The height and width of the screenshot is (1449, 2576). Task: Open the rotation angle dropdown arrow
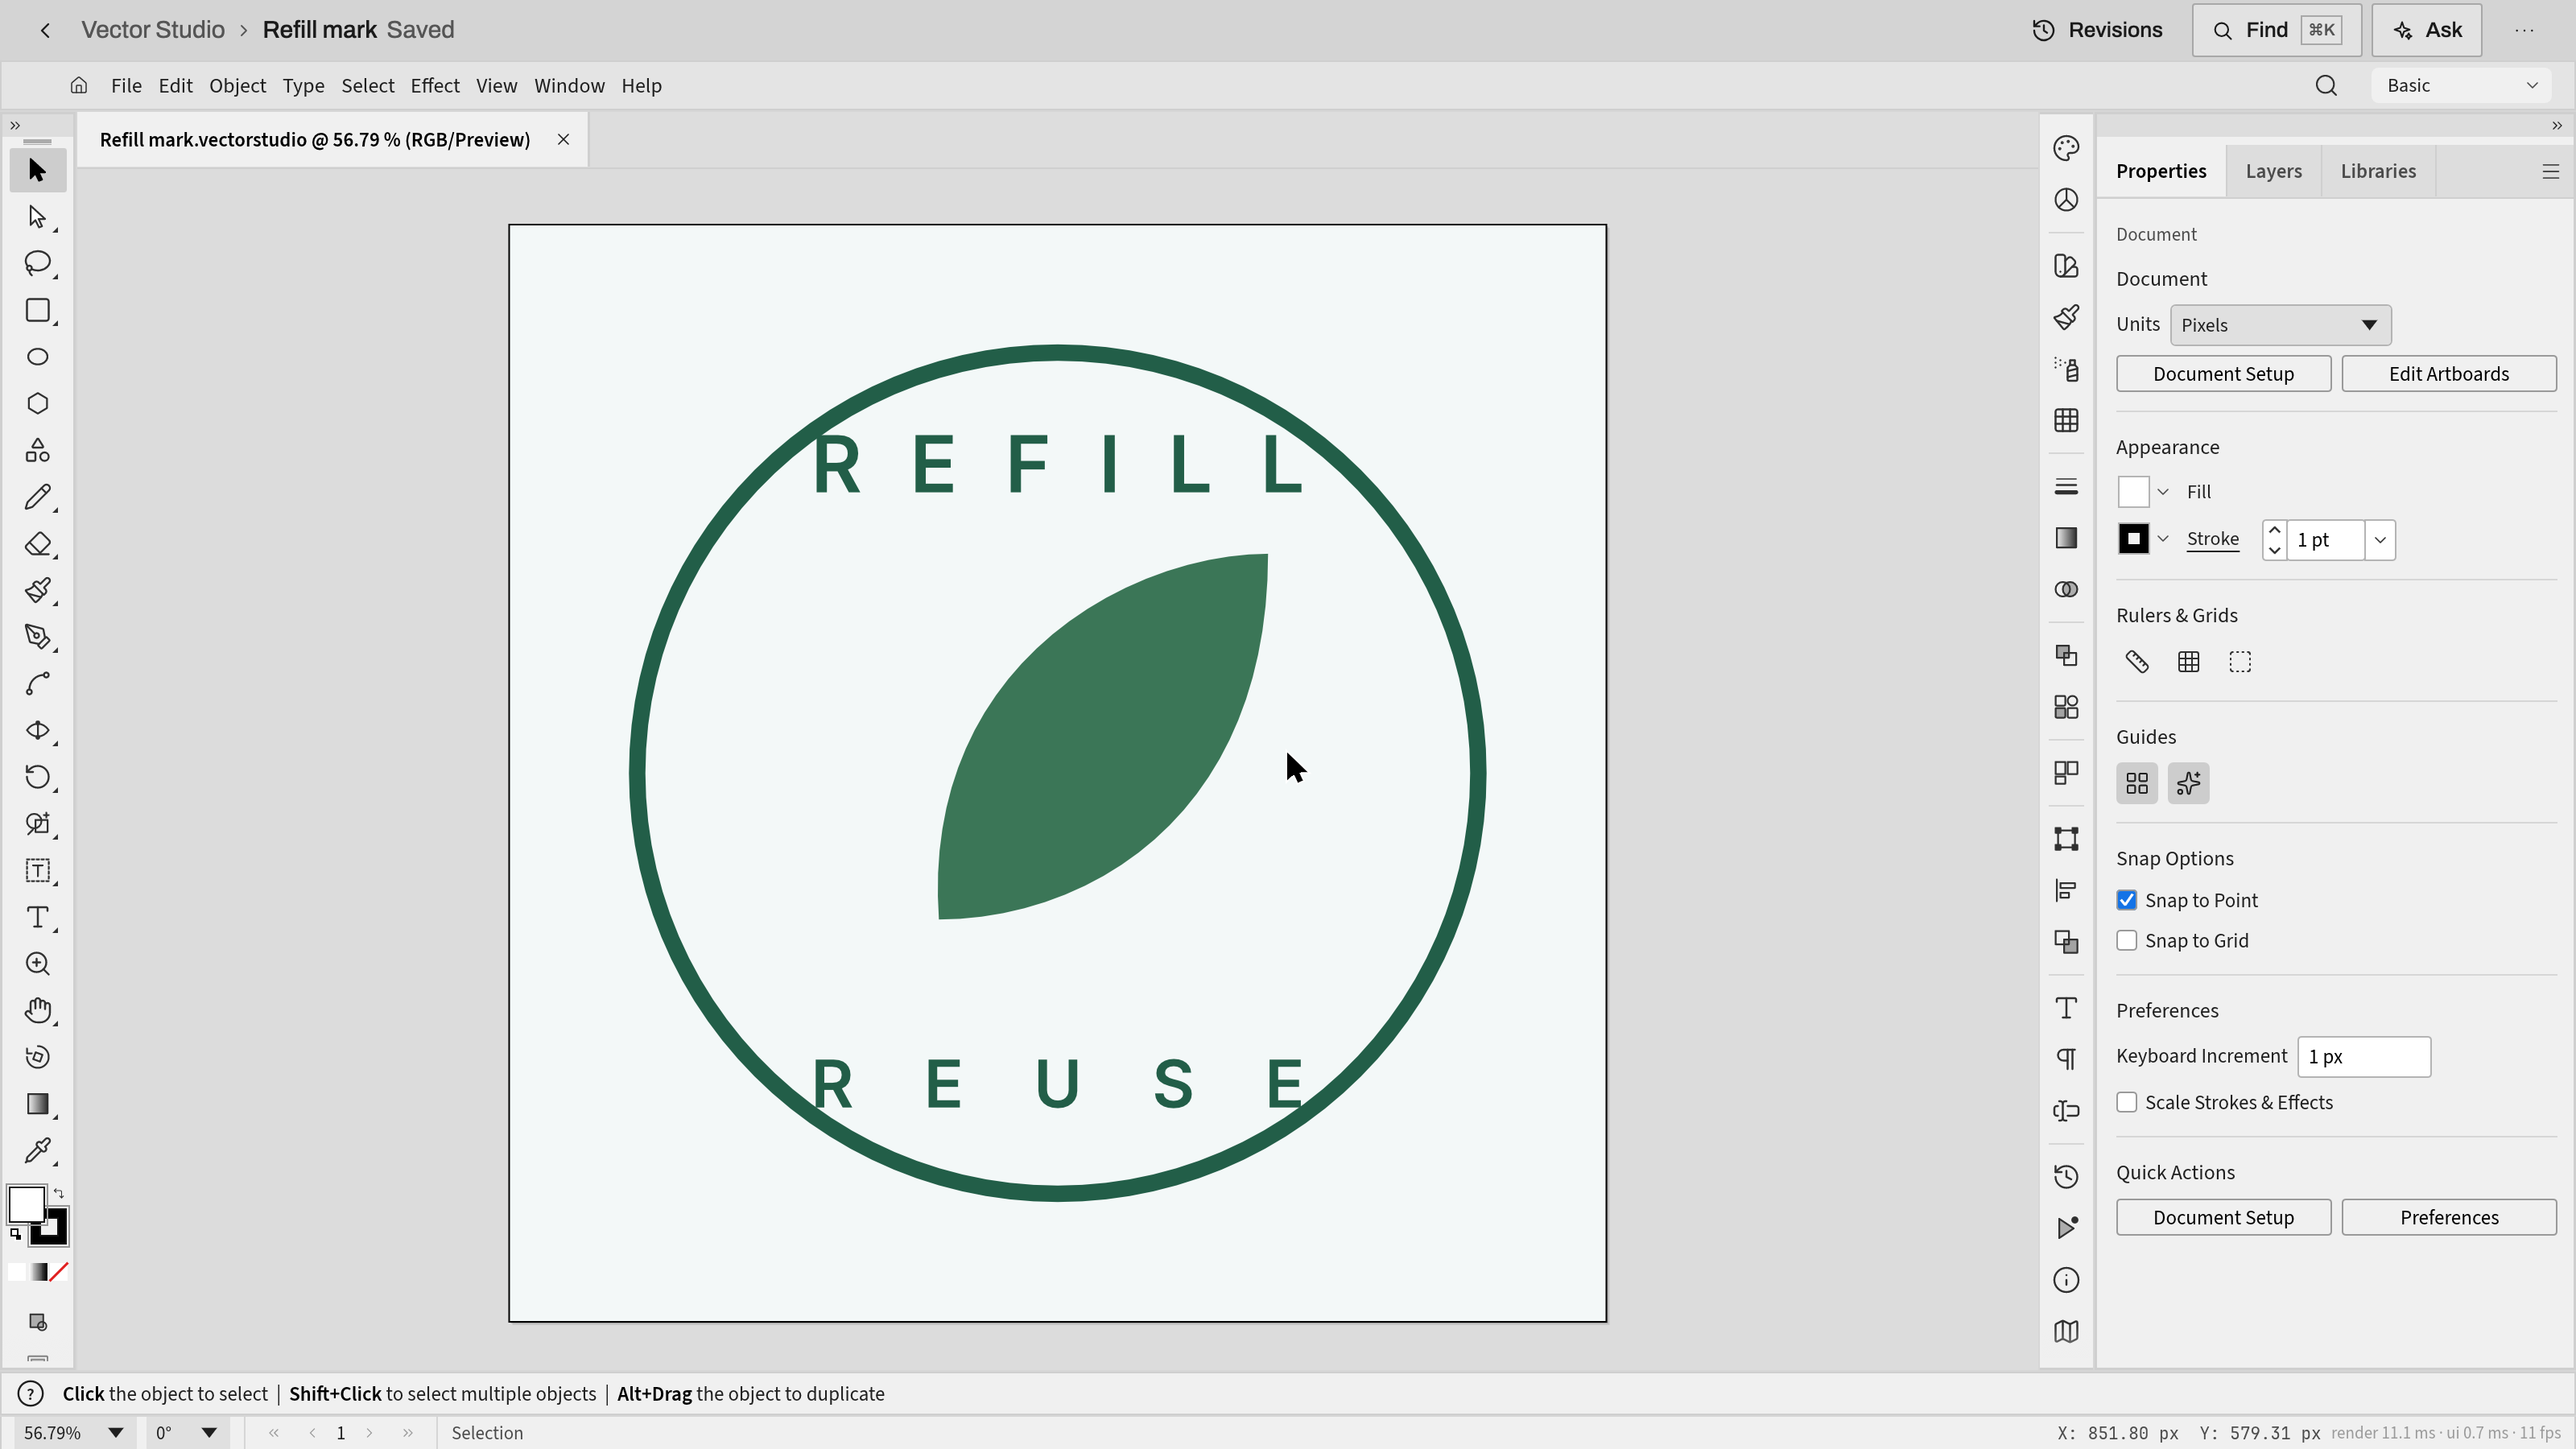click(x=209, y=1433)
